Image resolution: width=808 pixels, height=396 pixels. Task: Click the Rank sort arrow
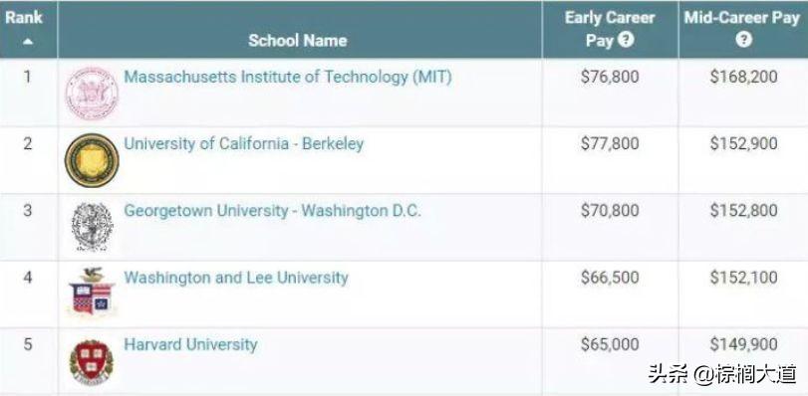[28, 42]
